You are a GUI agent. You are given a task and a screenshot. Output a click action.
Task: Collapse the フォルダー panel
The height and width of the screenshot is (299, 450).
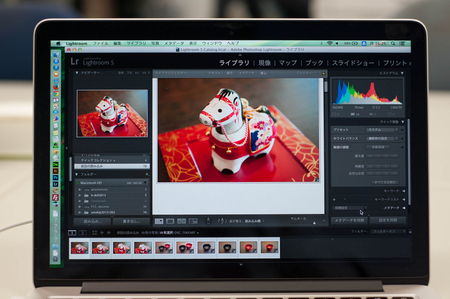point(77,174)
